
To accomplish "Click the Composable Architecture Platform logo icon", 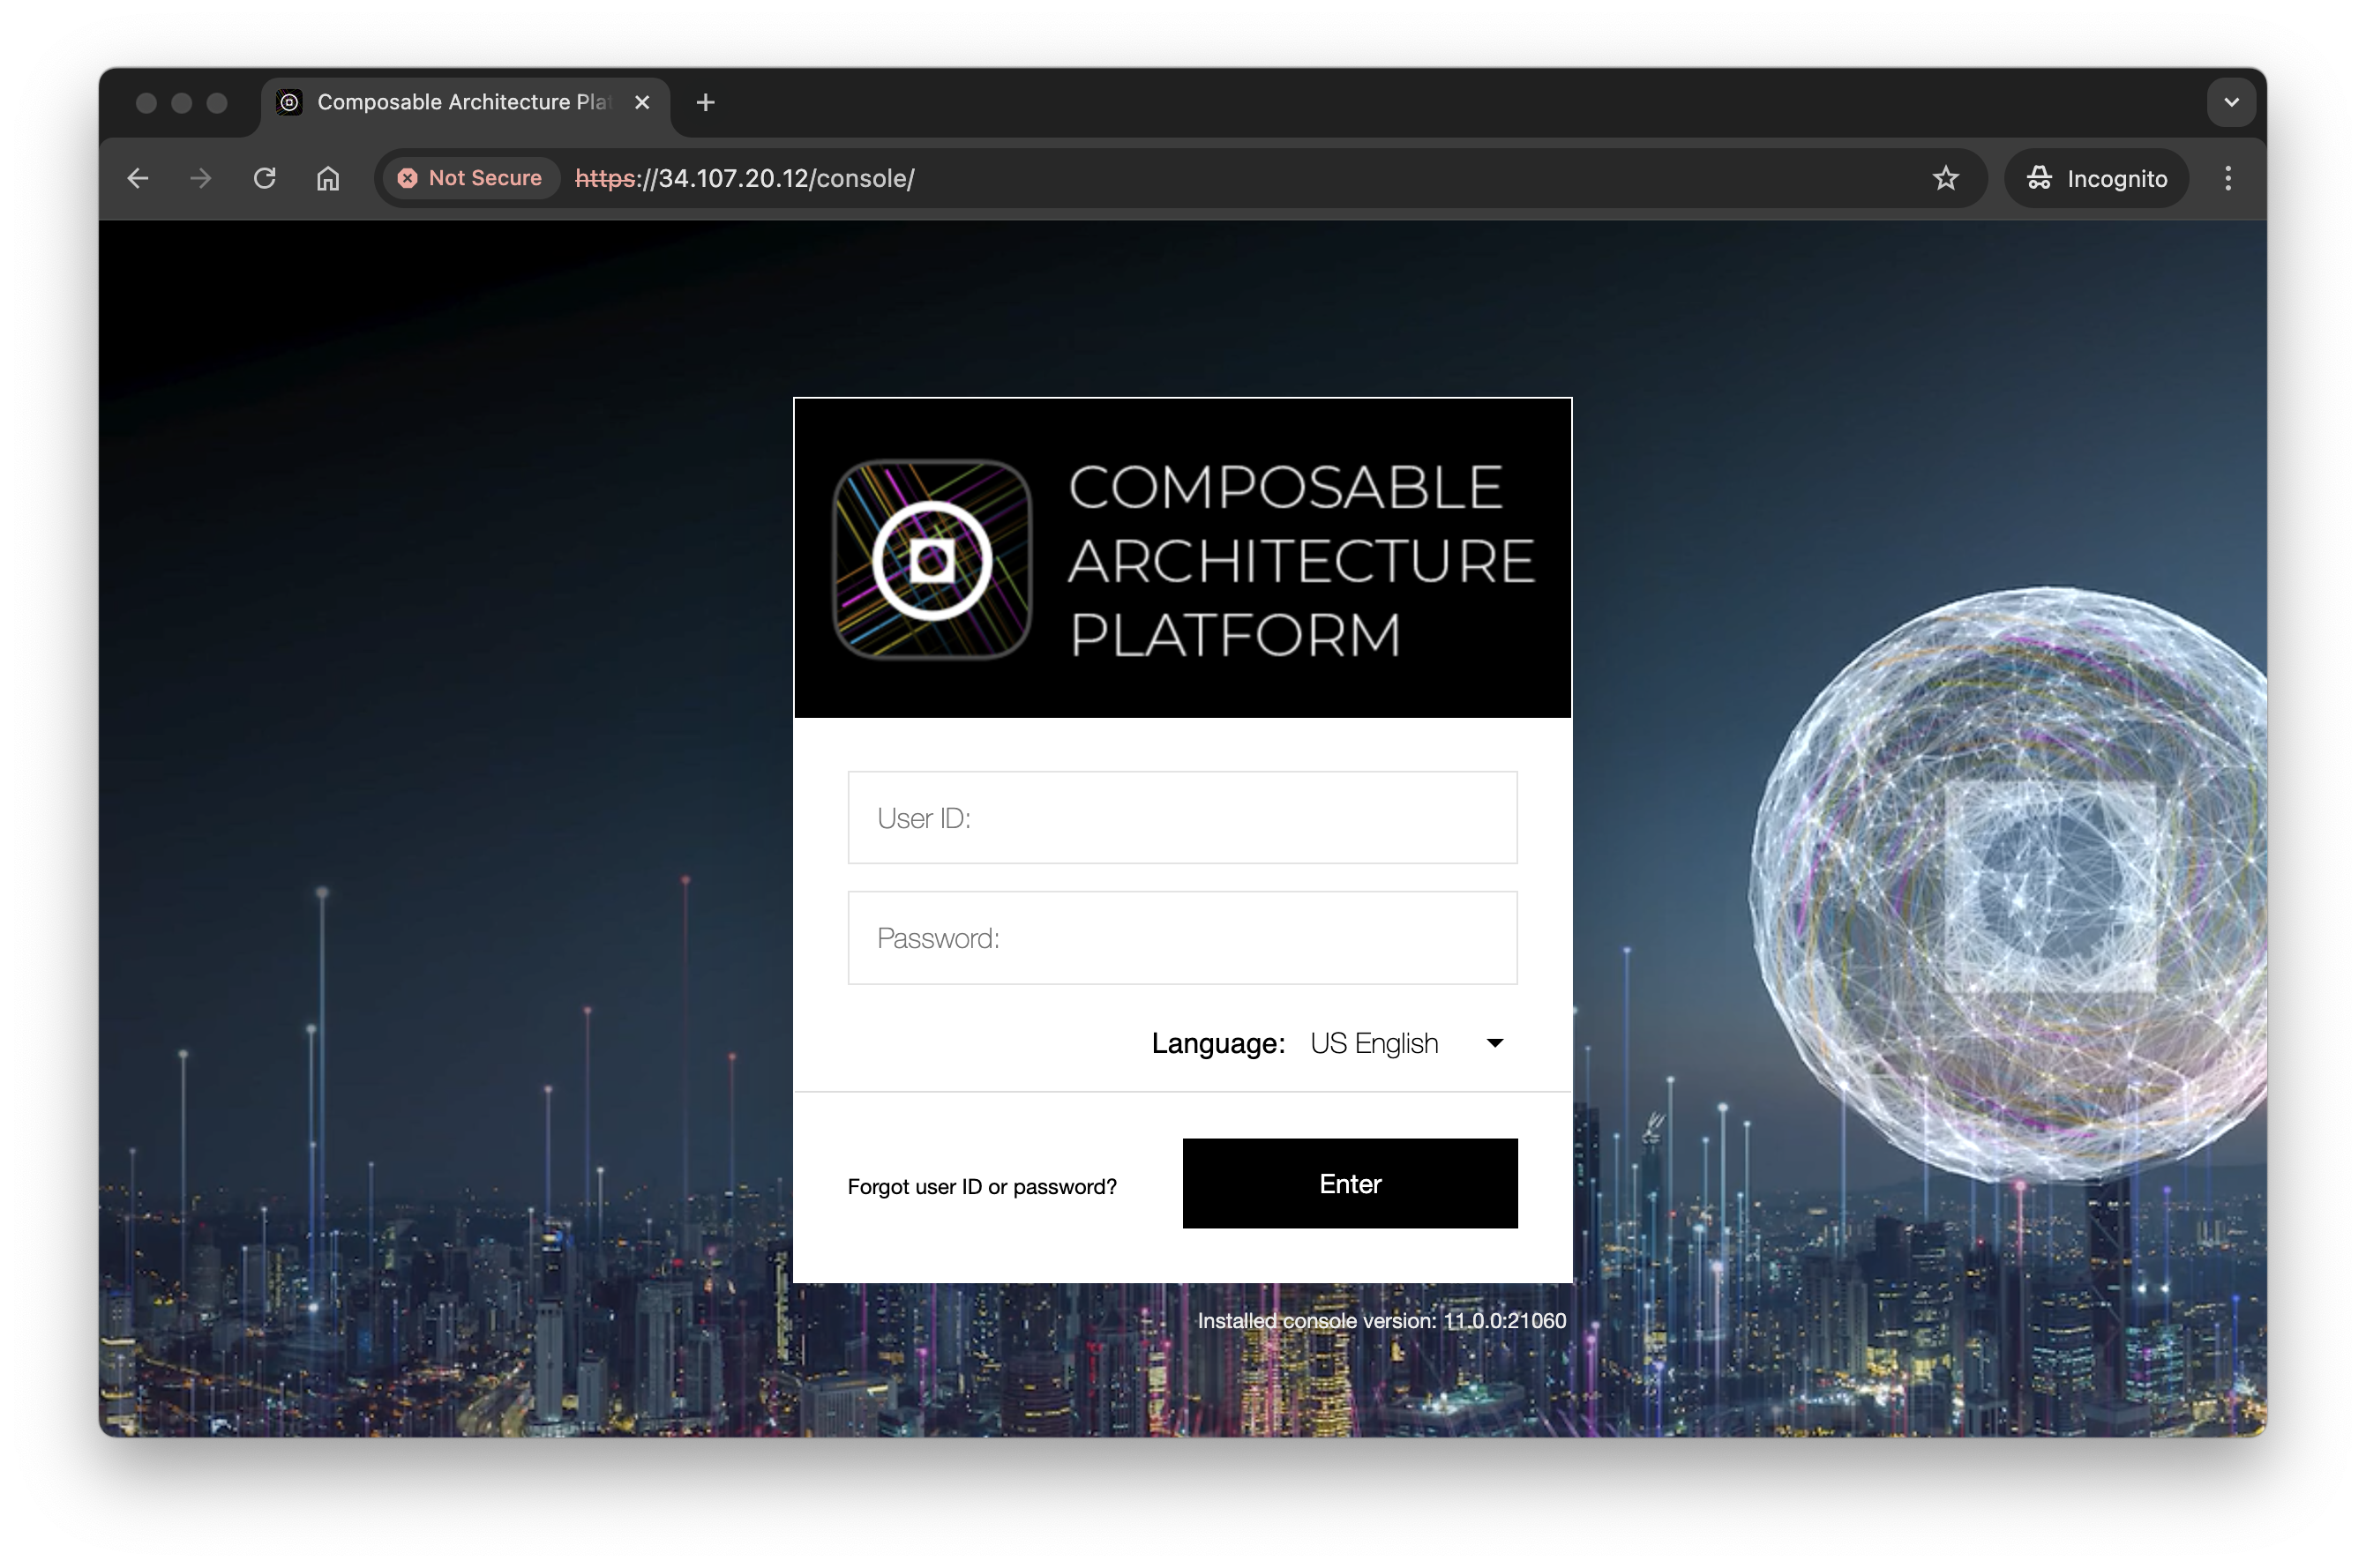I will click(932, 559).
